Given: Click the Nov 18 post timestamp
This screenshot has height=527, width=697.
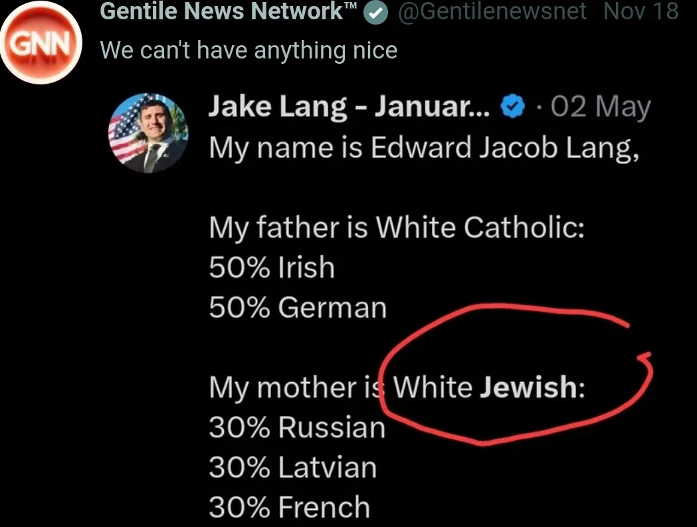Looking at the screenshot, I should 641,11.
